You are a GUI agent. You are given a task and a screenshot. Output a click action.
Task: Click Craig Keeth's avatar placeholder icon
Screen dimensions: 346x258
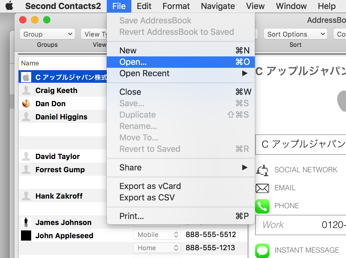coord(26,91)
